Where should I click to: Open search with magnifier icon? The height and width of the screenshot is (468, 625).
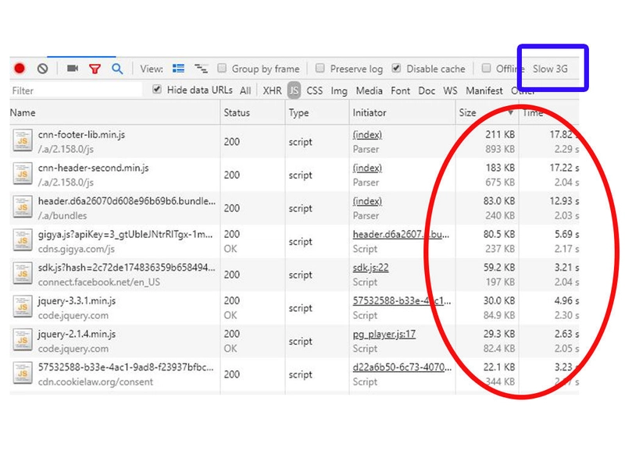tap(117, 69)
